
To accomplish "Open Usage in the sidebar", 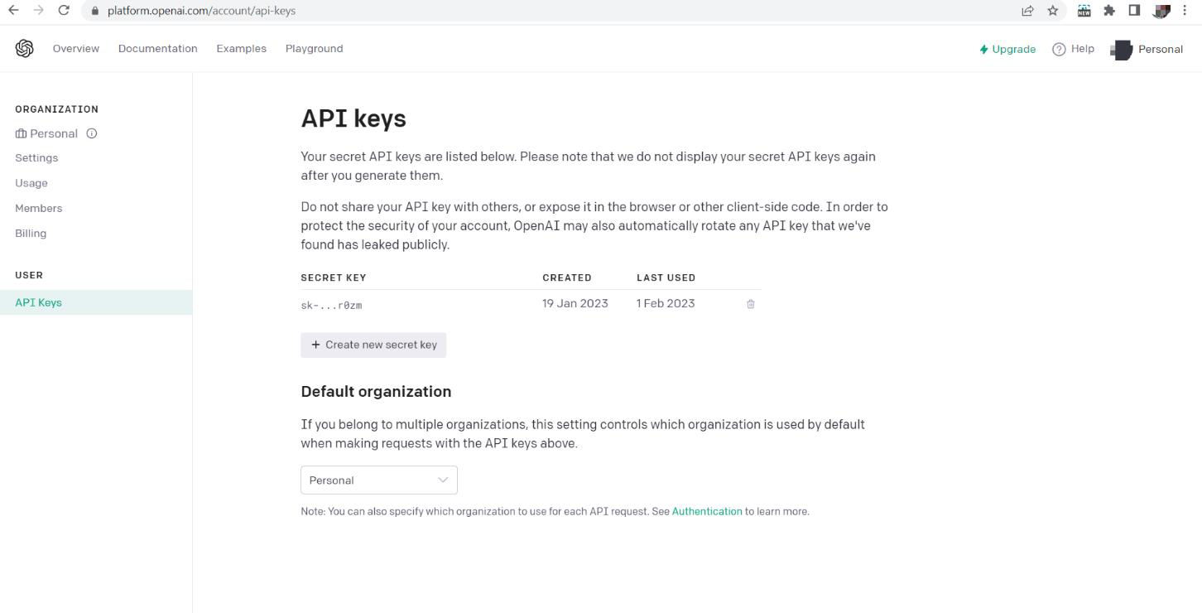I will pos(31,183).
